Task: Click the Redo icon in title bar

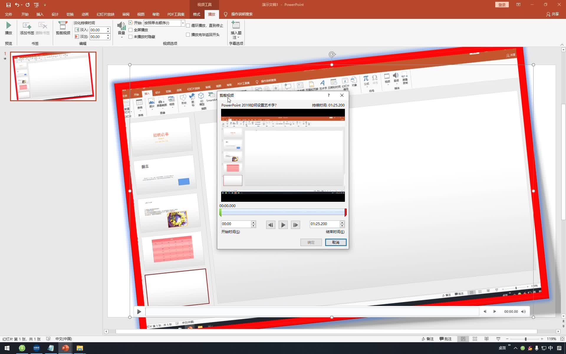Action: (x=27, y=5)
